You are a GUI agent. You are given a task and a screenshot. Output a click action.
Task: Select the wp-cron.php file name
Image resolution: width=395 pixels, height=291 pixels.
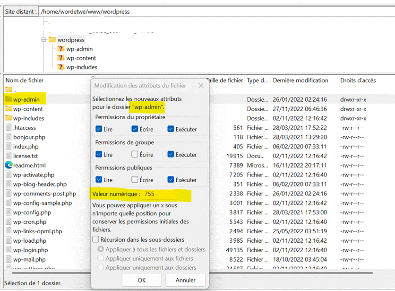30,222
